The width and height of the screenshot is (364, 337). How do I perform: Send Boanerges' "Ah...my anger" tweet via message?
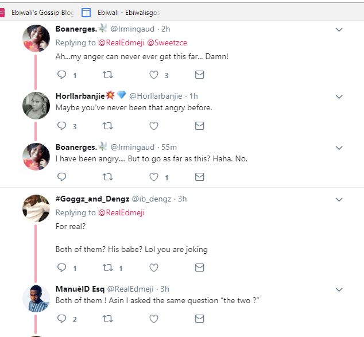(x=199, y=75)
